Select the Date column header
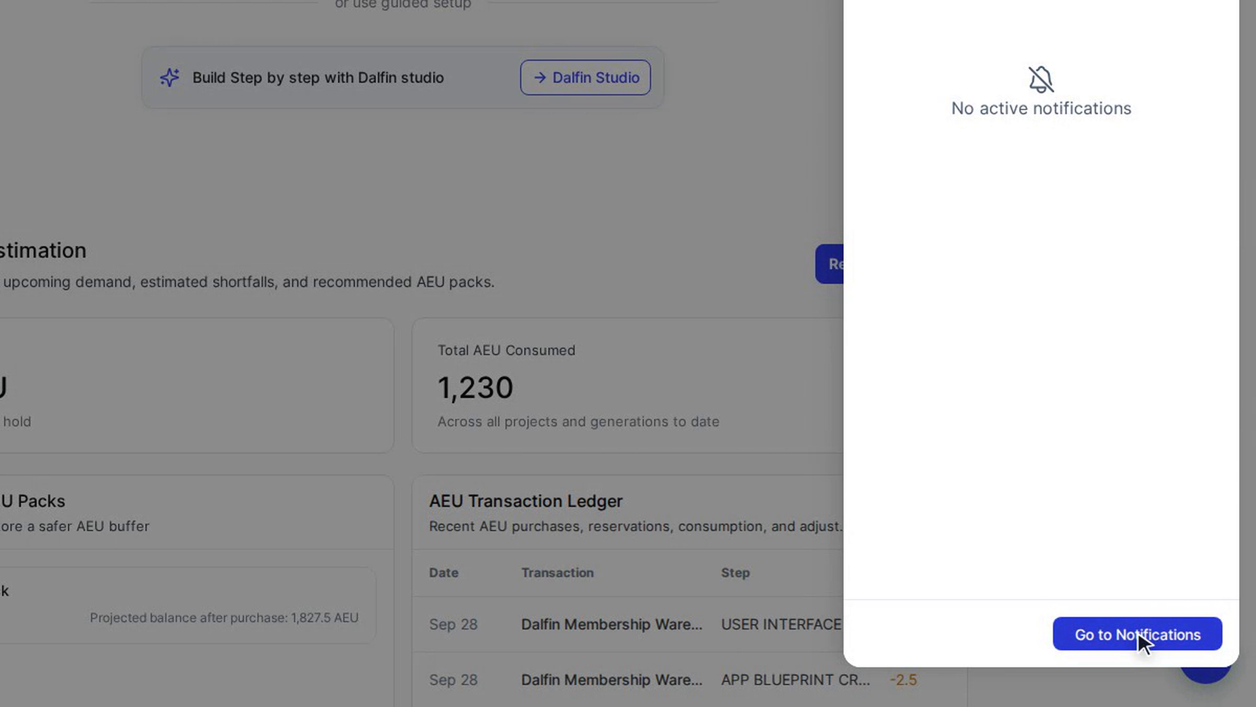1256x707 pixels. (444, 573)
